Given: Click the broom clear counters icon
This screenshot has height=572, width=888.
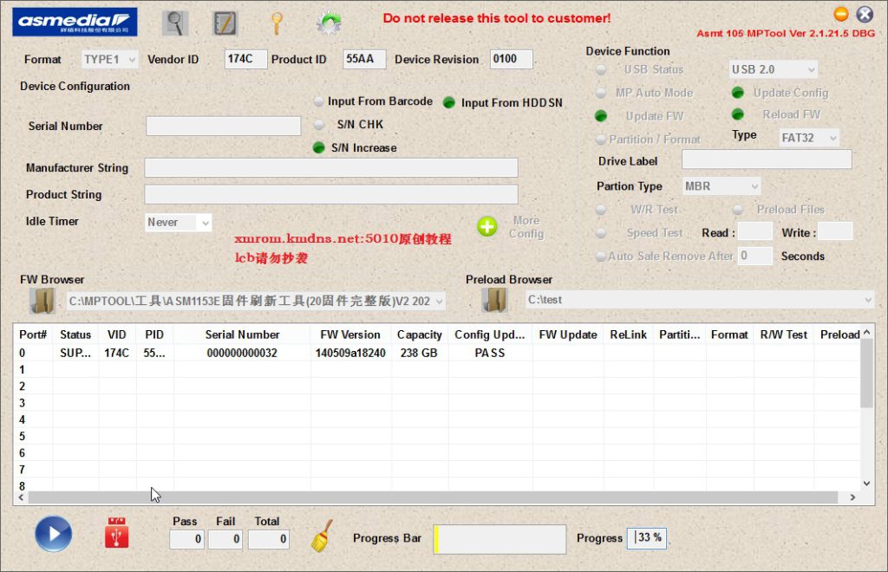Looking at the screenshot, I should click(322, 536).
